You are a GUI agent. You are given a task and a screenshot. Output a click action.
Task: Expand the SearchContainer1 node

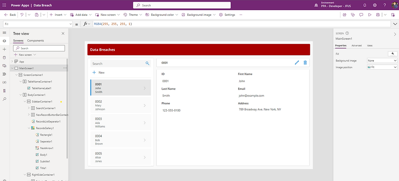point(29,108)
